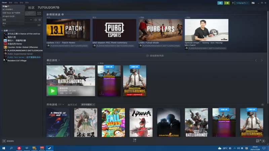Image resolution: width=269 pixels, height=151 pixels.
Task: Select PLAYERUNKNOWN'S BATTLEGROUNDS in library list
Action: point(23,51)
